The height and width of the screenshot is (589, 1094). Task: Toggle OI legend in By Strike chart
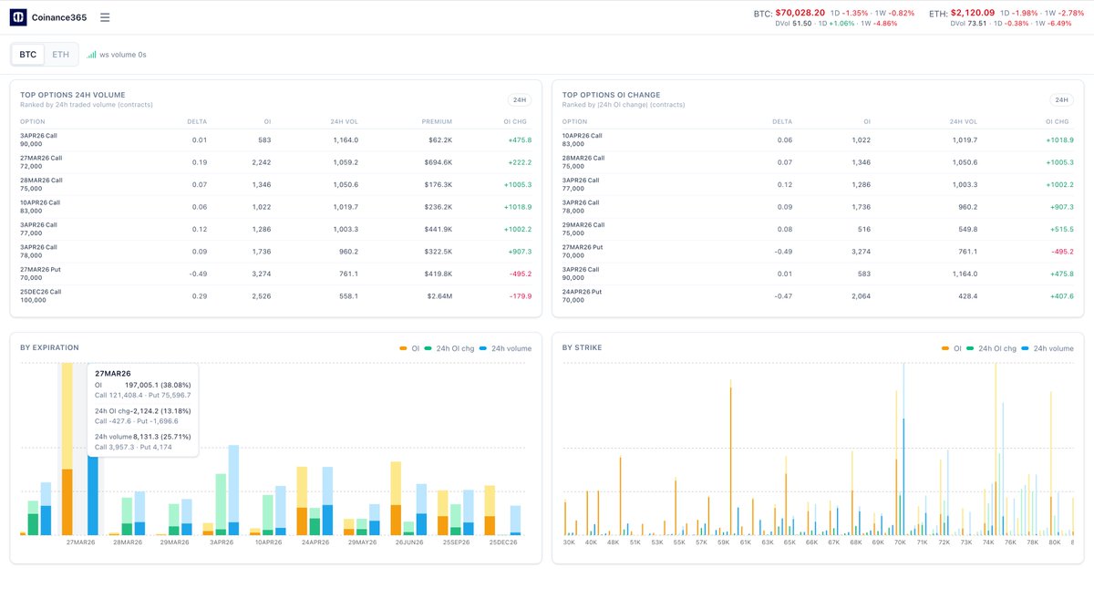(x=951, y=348)
